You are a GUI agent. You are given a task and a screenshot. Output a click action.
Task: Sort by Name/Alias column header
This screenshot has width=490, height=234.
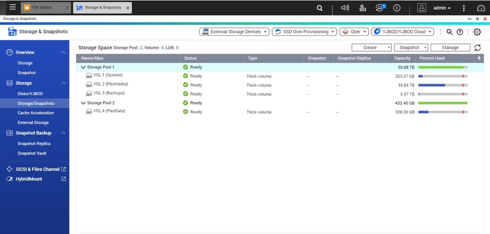tap(128, 58)
